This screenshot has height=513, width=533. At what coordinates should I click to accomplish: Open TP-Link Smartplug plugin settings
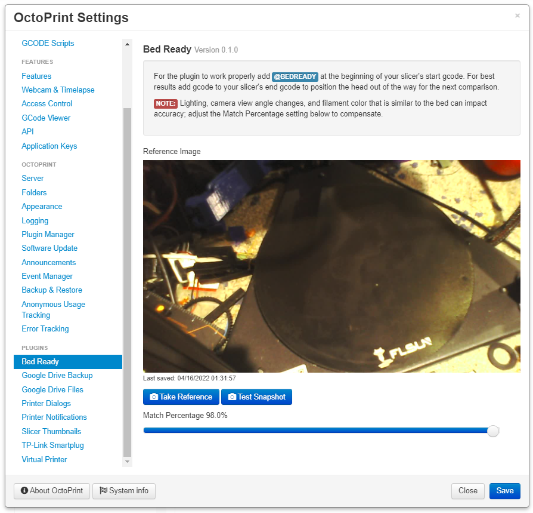(52, 446)
